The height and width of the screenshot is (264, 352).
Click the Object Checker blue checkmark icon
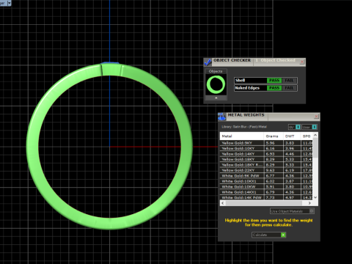[x=208, y=62]
